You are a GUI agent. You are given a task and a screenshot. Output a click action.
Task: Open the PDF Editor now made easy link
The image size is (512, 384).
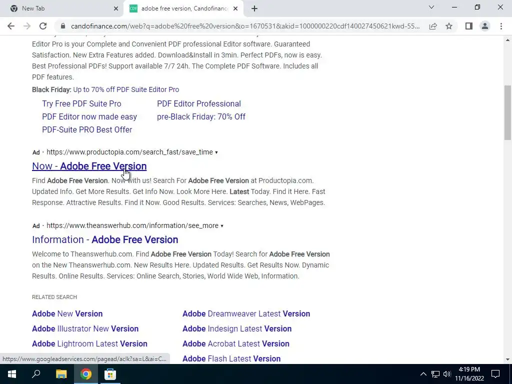89,116
